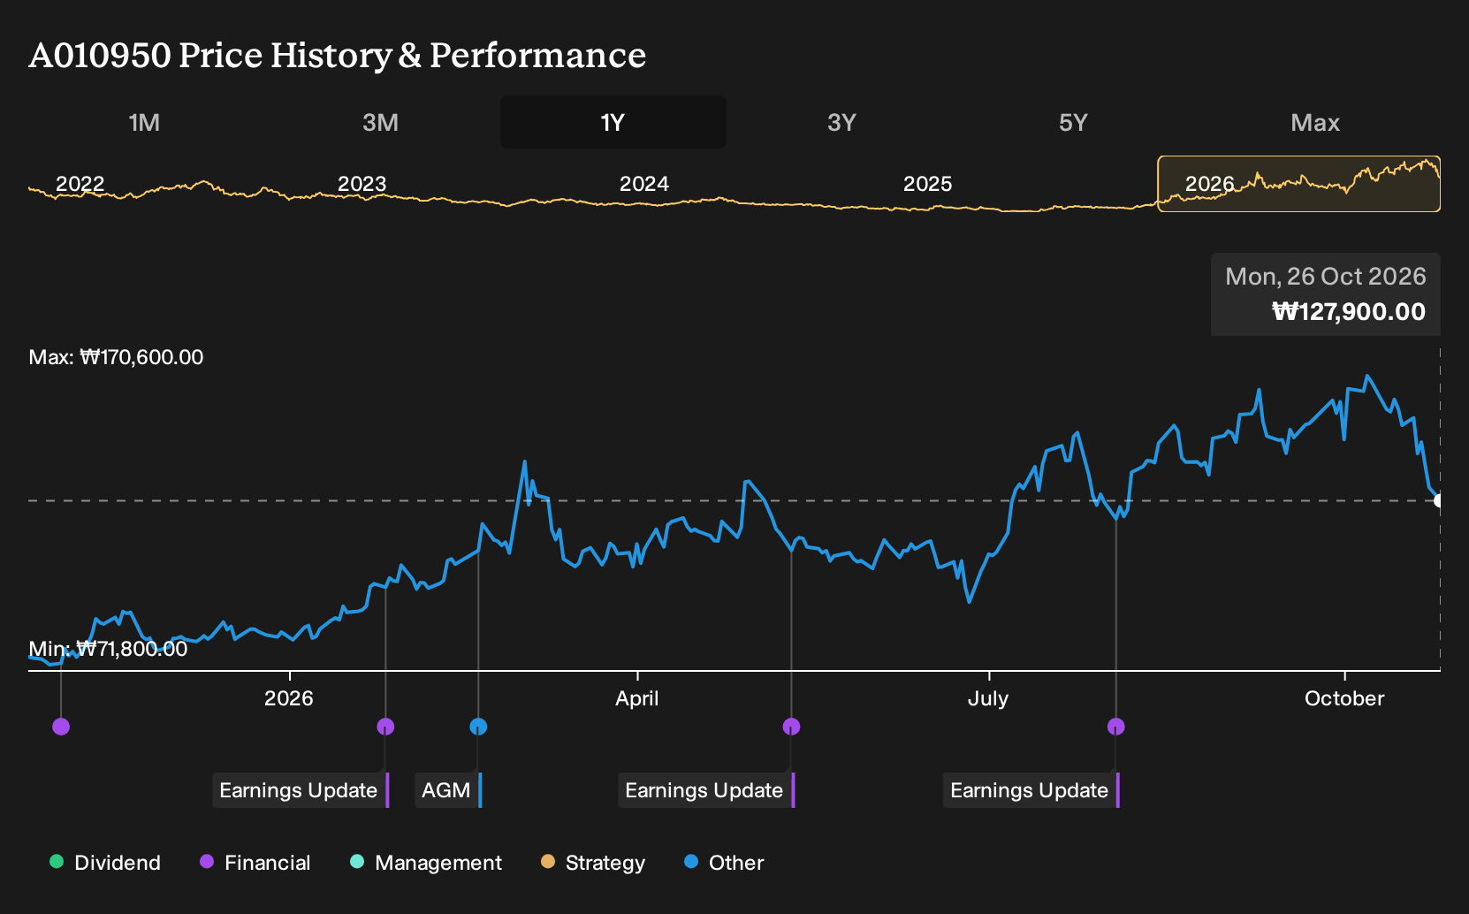
Task: Jump to 2022 in the overview timeline
Action: [80, 184]
